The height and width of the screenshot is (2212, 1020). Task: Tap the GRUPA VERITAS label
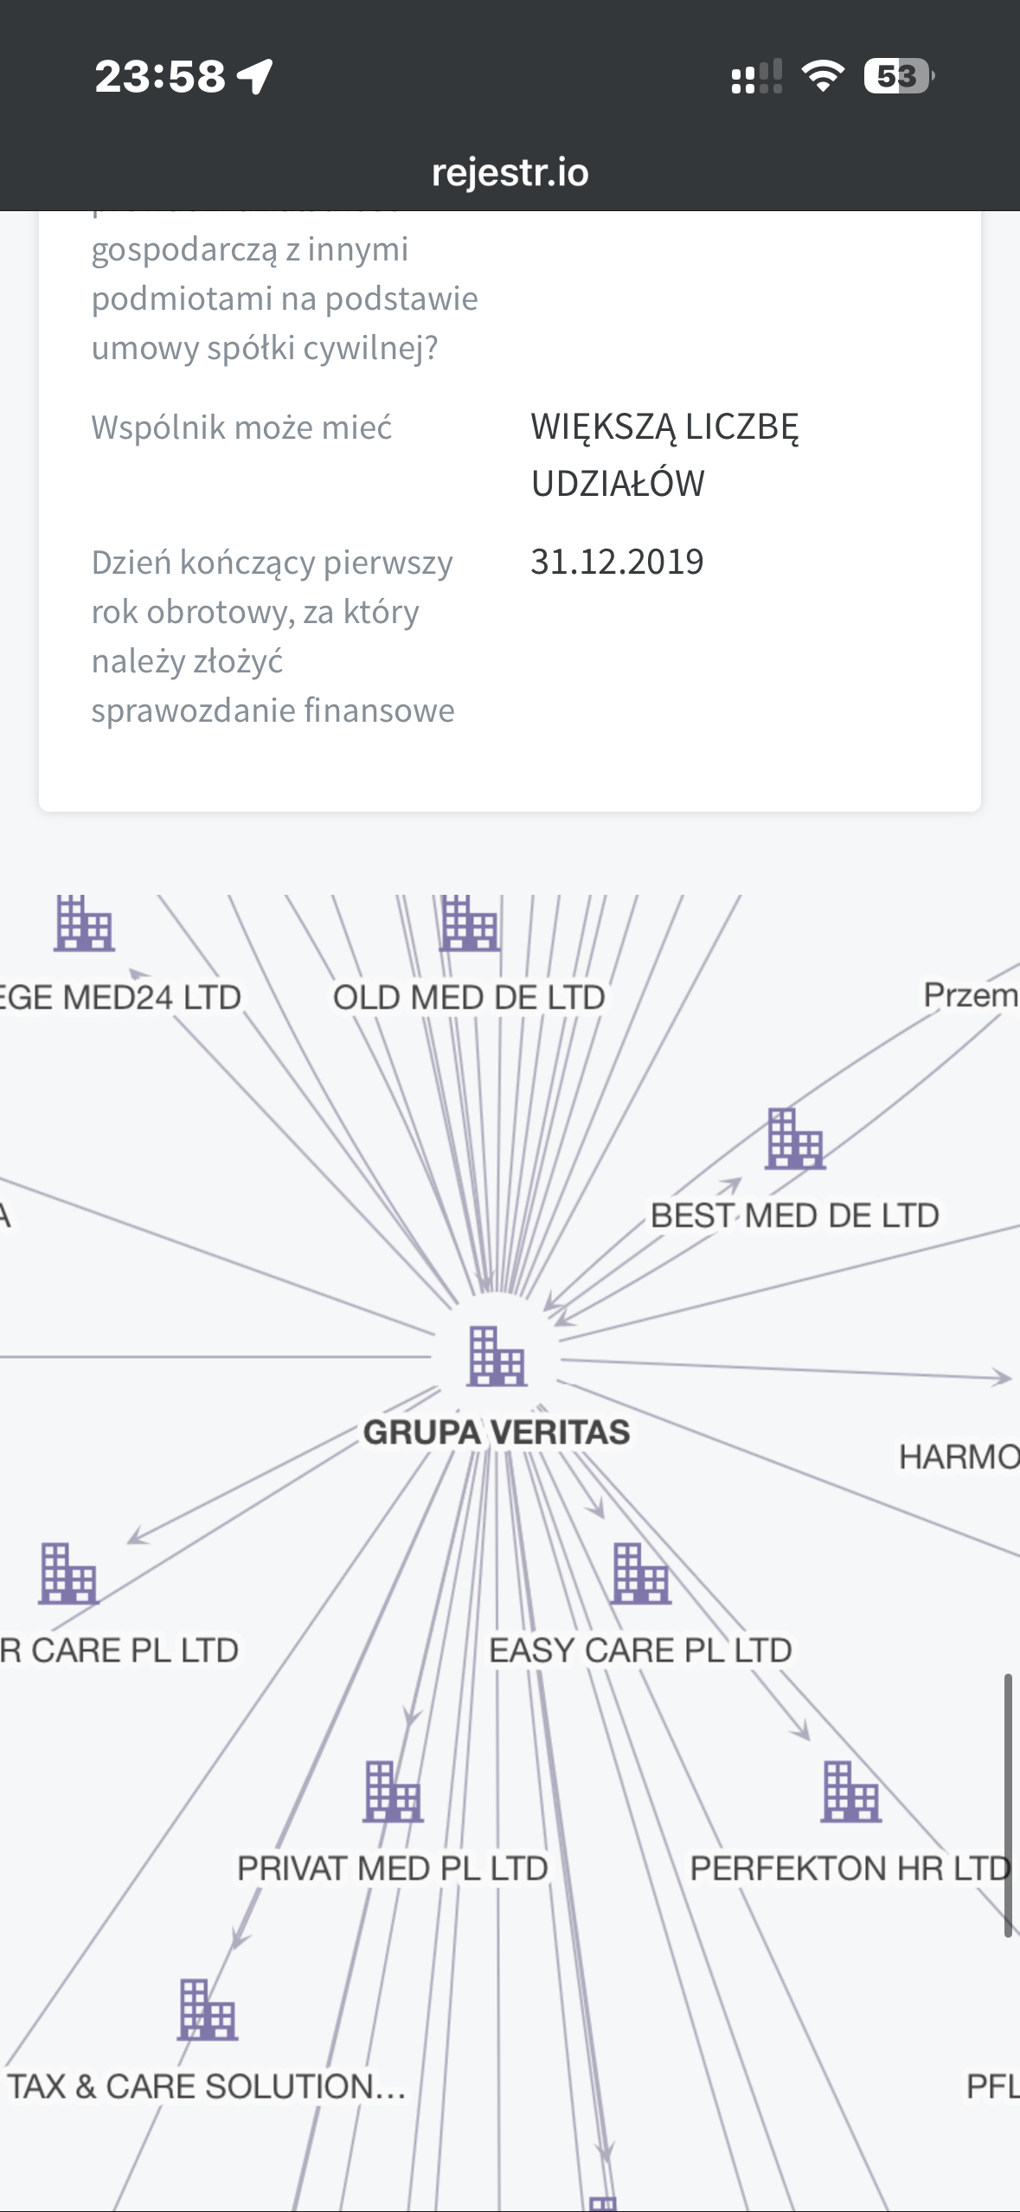497,1432
